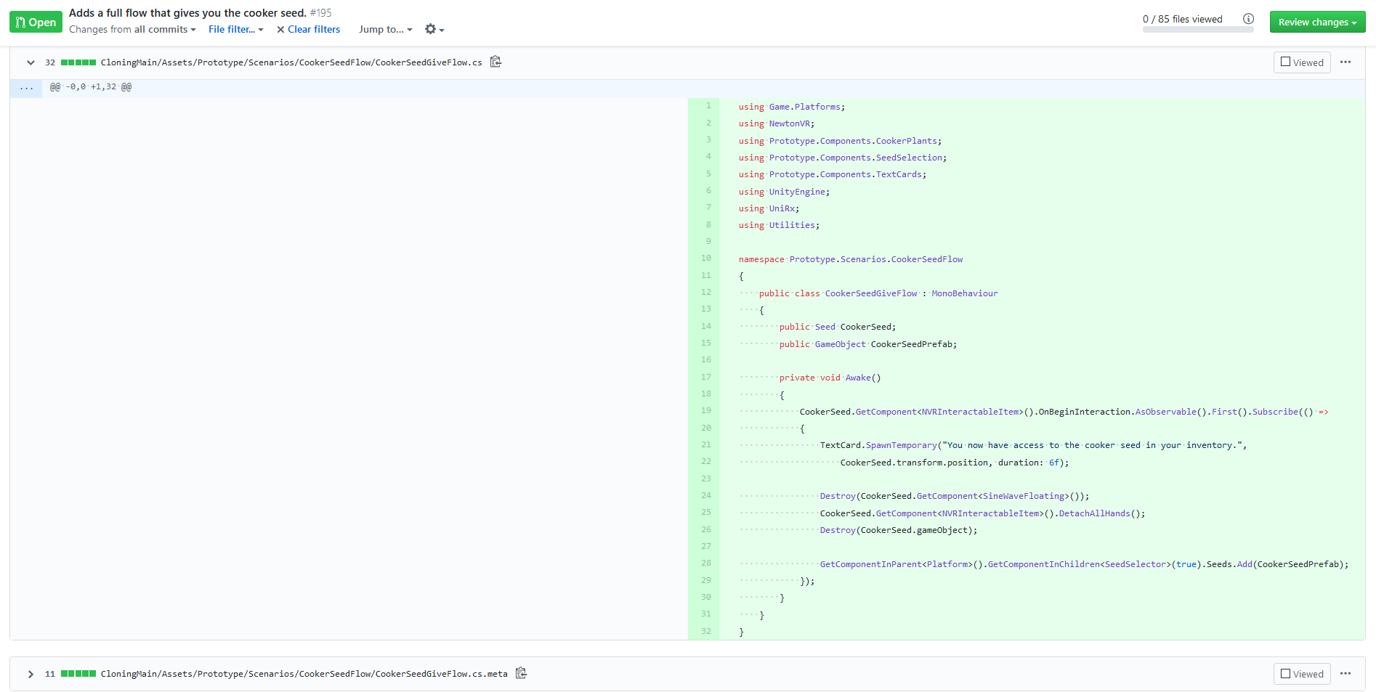The width and height of the screenshot is (1376, 692).
Task: Click the namespace Prototype.Scenarios.CookerSeedFlow line
Action: click(851, 259)
